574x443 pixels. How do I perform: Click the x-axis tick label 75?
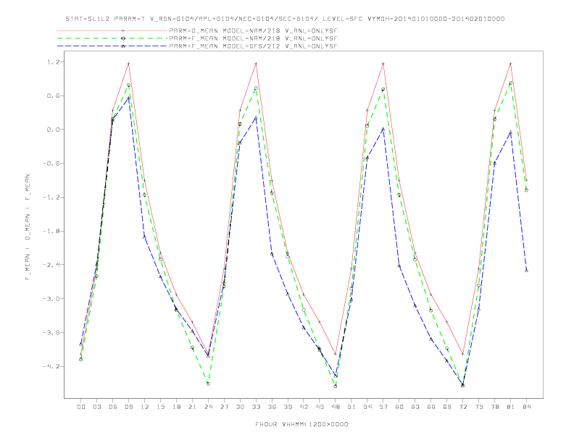pos(479,407)
